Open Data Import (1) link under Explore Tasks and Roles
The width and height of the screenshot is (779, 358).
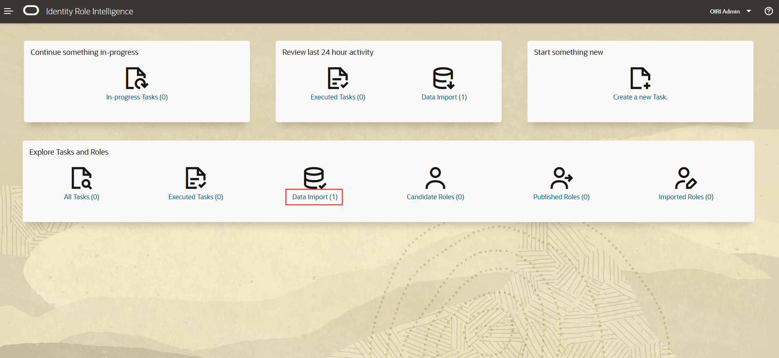point(315,197)
